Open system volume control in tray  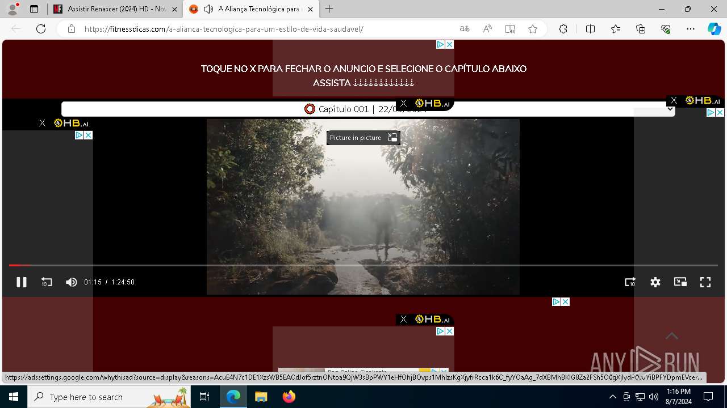(x=654, y=397)
